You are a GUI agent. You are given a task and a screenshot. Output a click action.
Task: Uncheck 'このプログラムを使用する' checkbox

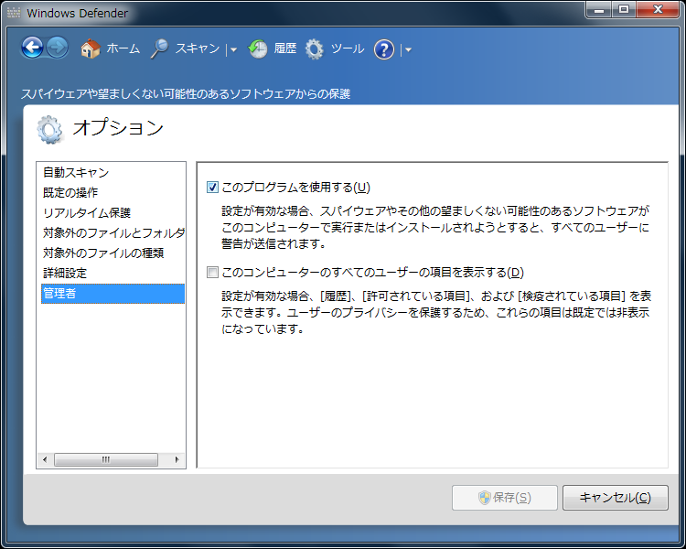[x=213, y=188]
